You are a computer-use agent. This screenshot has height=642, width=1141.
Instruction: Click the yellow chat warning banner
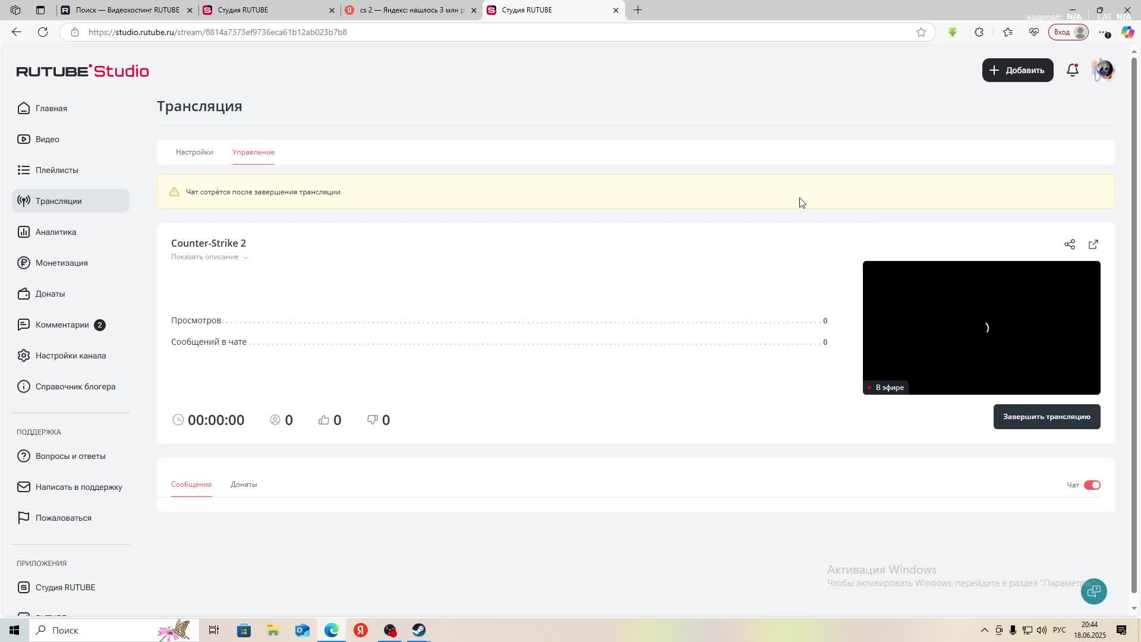(635, 191)
